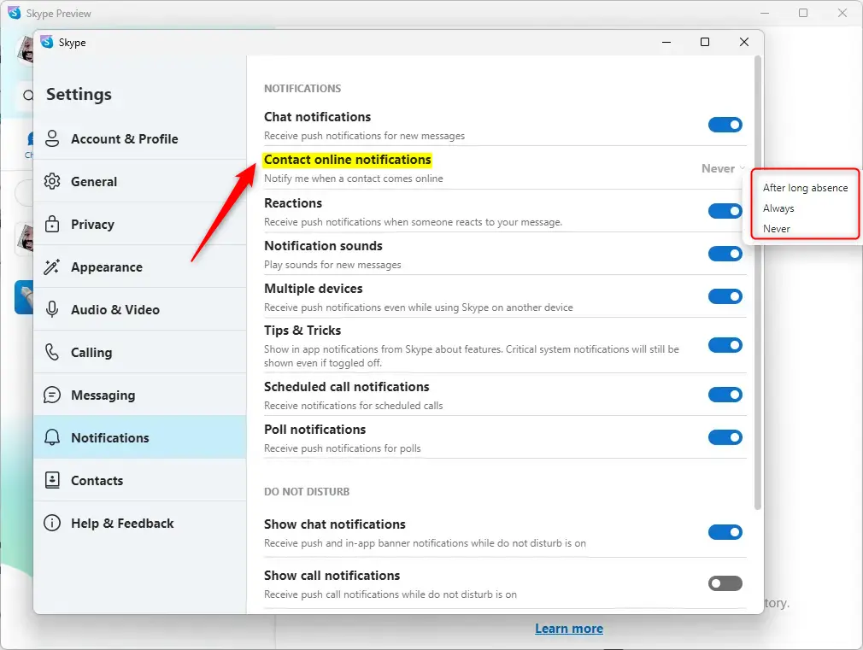Viewport: 863px width, 650px height.
Task: Maximize the Skype Preview outer window
Action: [x=803, y=13]
